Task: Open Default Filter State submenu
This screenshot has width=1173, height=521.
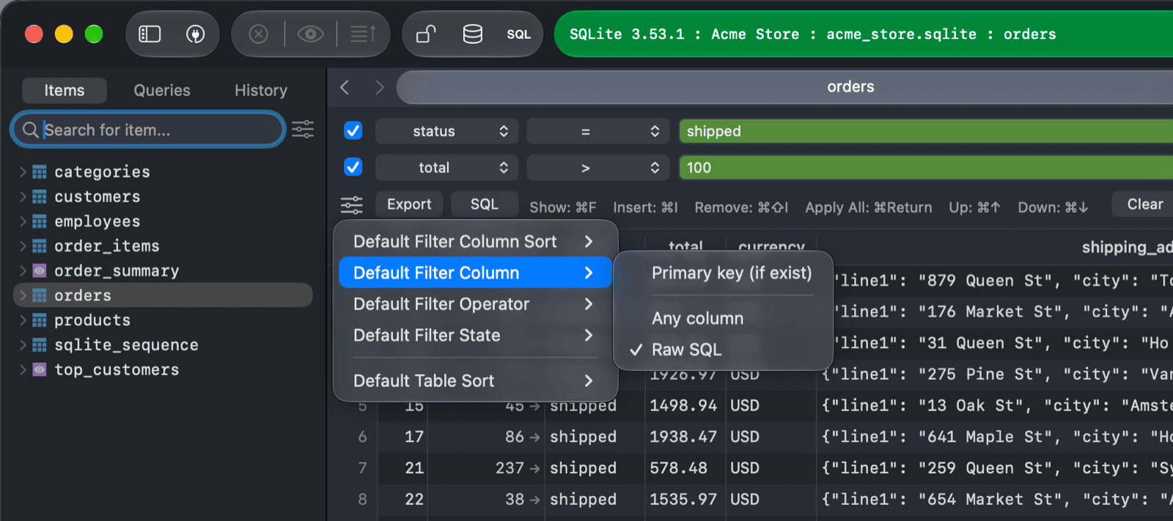Action: tap(475, 336)
